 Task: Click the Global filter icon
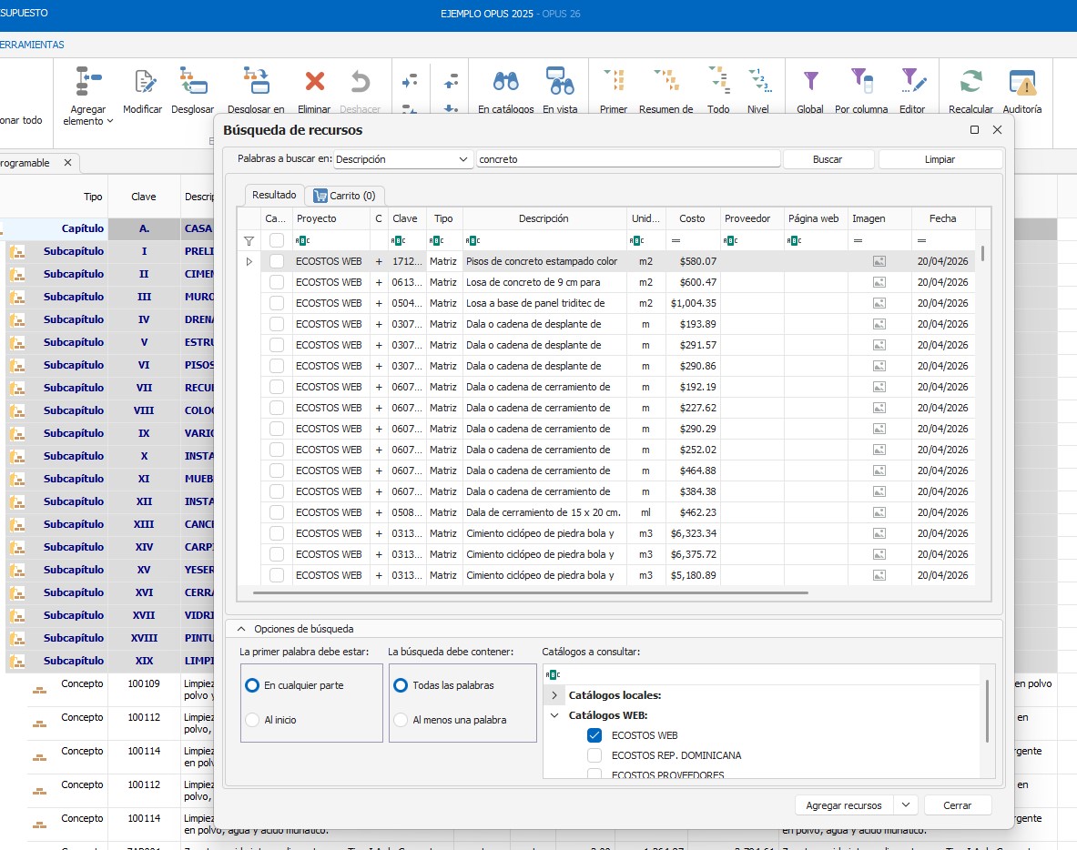[810, 81]
